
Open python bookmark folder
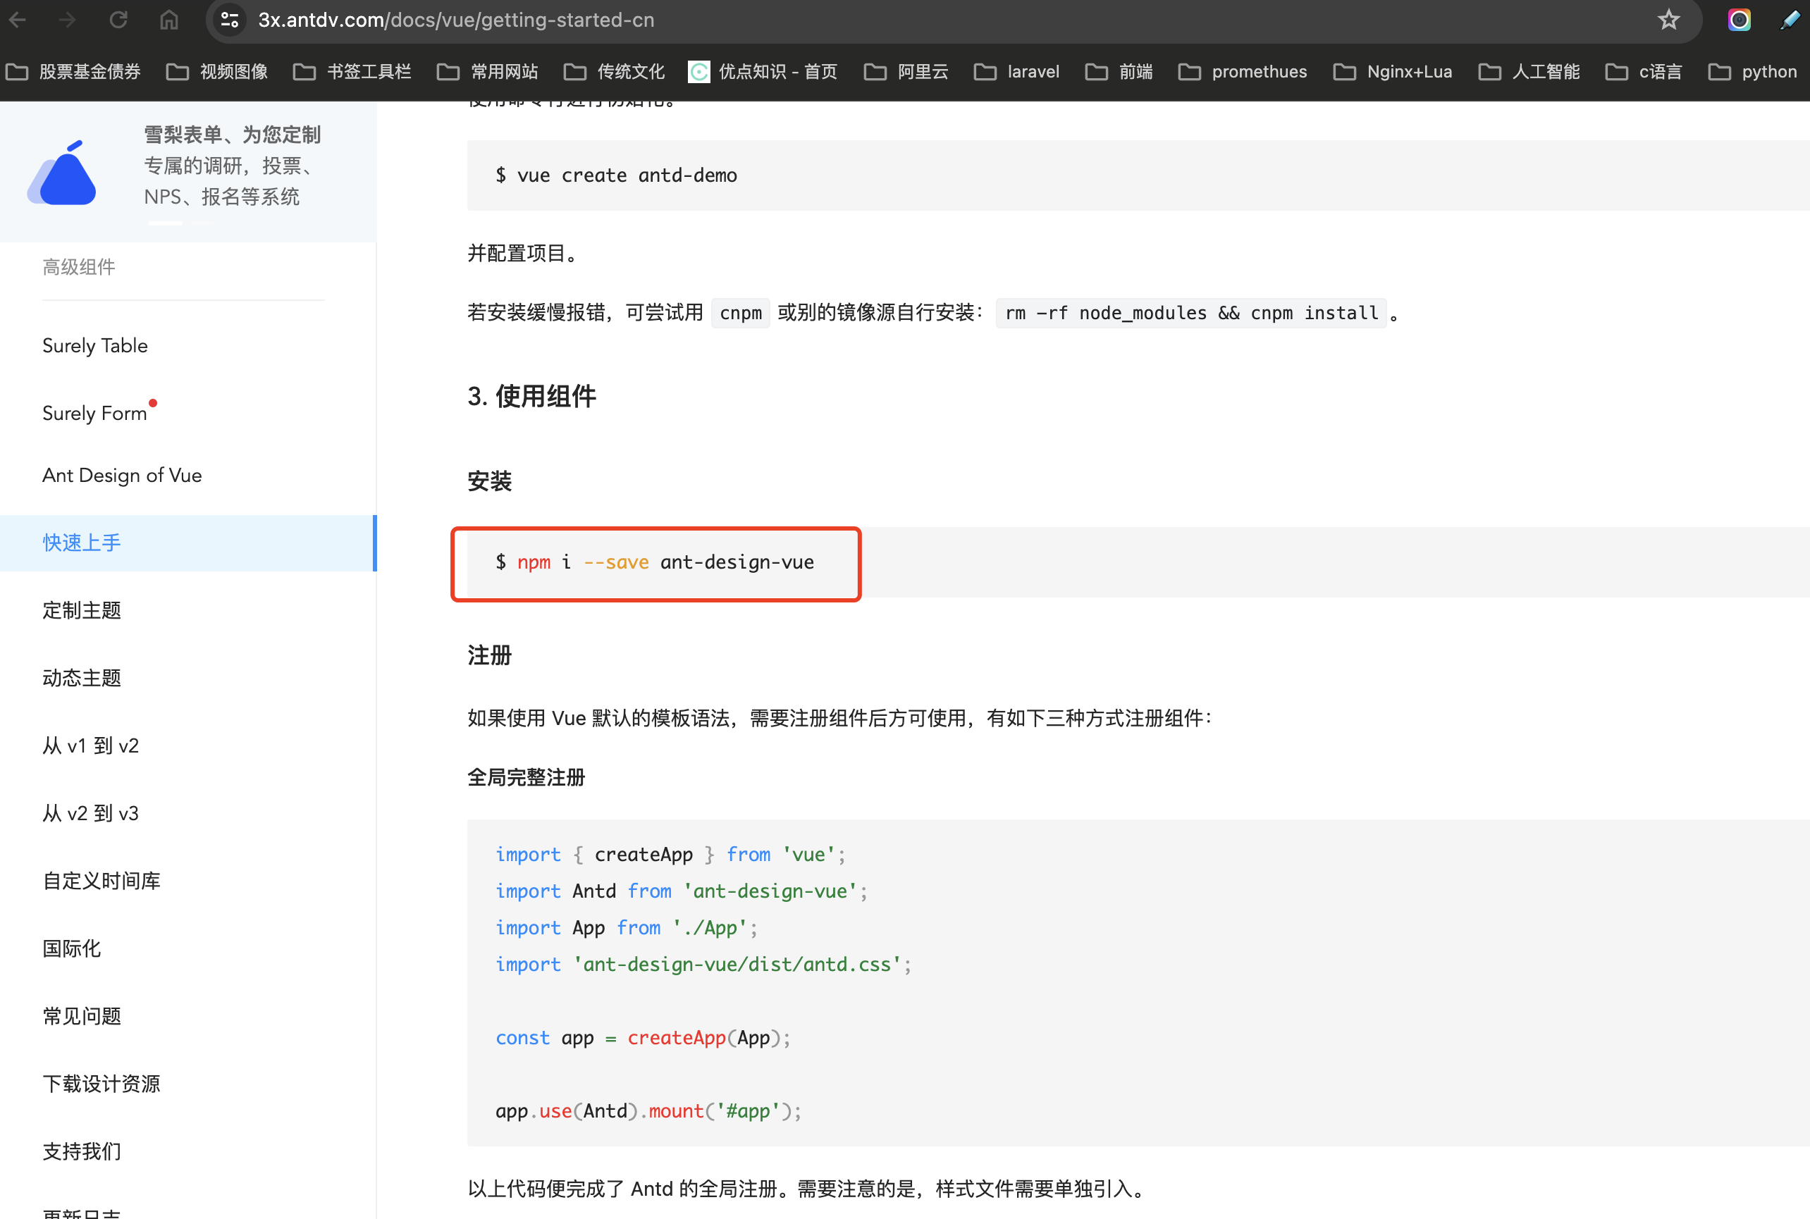[1752, 72]
